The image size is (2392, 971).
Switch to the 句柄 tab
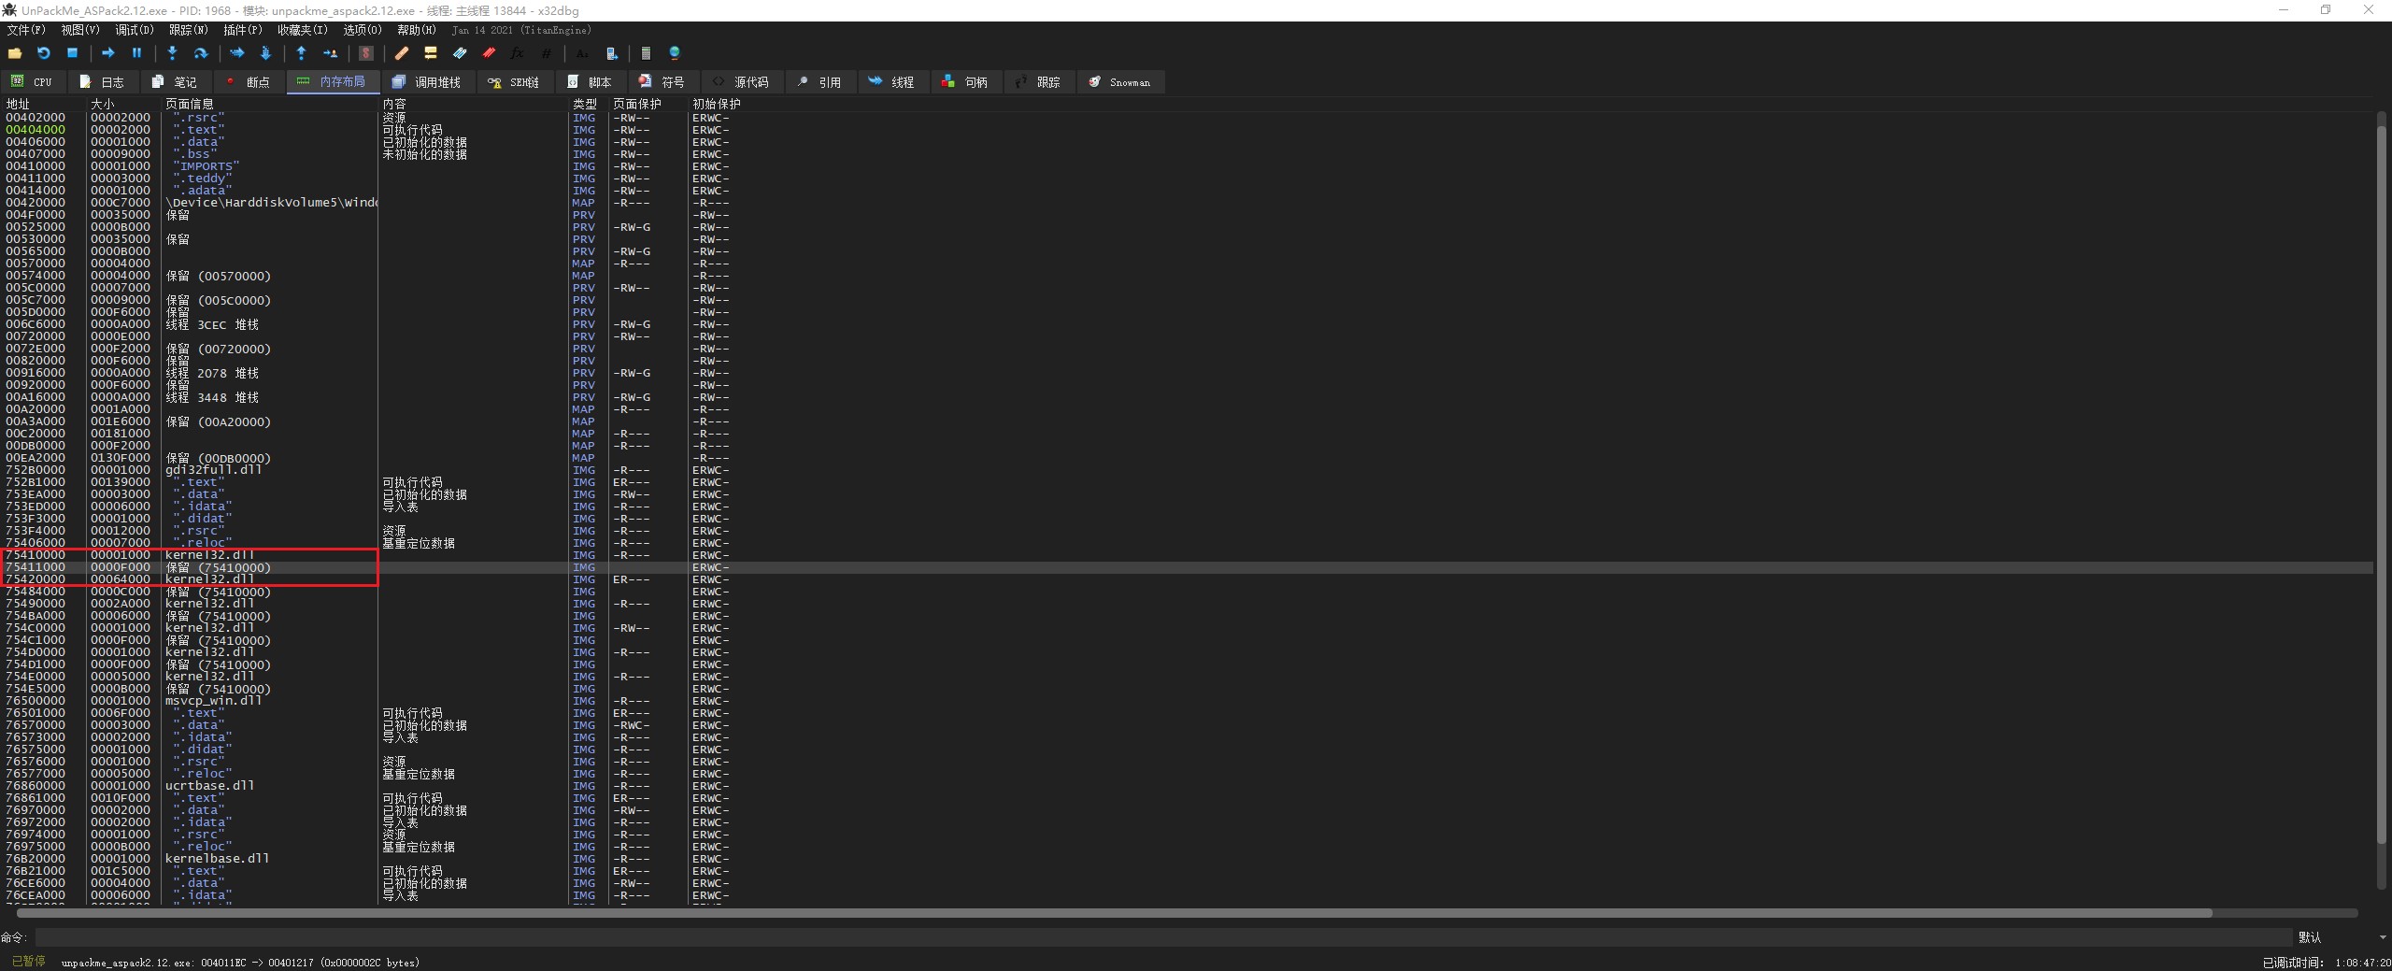click(965, 82)
